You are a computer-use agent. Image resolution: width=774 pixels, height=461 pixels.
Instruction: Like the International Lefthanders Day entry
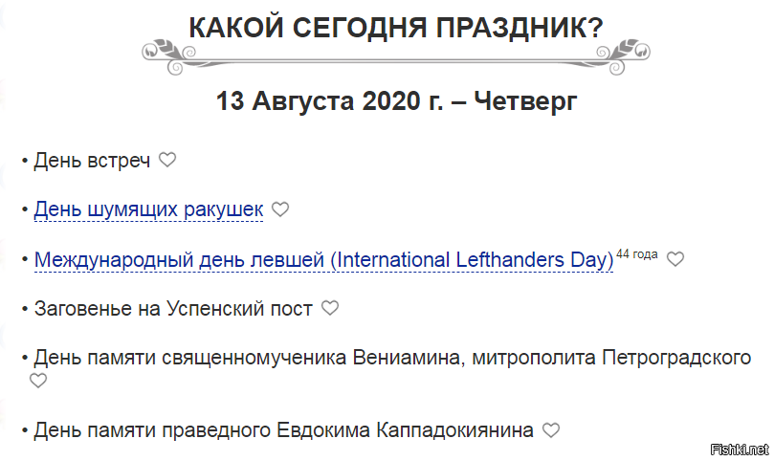click(x=675, y=259)
